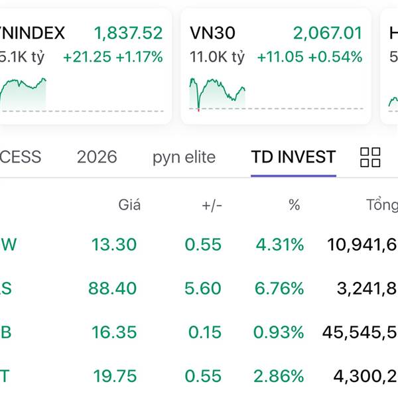The height and width of the screenshot is (398, 398).
Task: Switch to the pyn elite tab
Action: (184, 157)
